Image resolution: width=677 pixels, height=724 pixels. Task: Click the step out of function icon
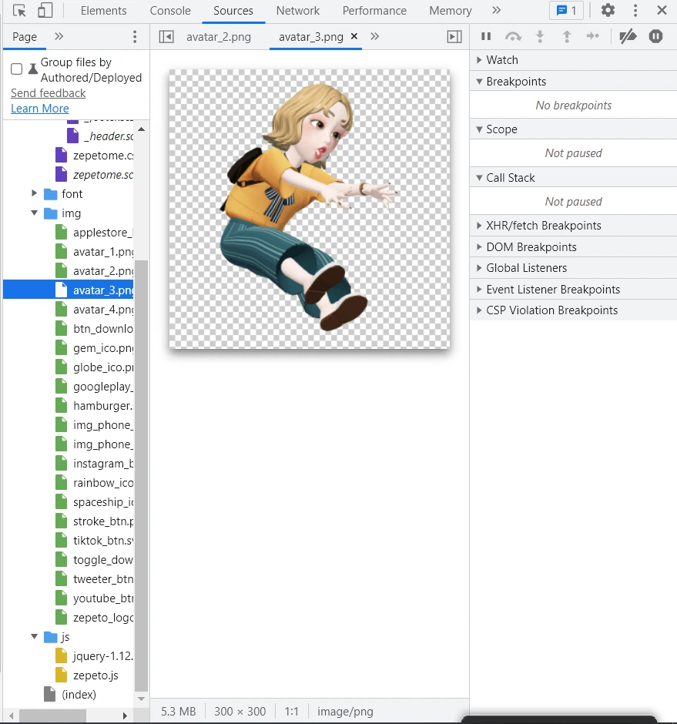coord(567,36)
